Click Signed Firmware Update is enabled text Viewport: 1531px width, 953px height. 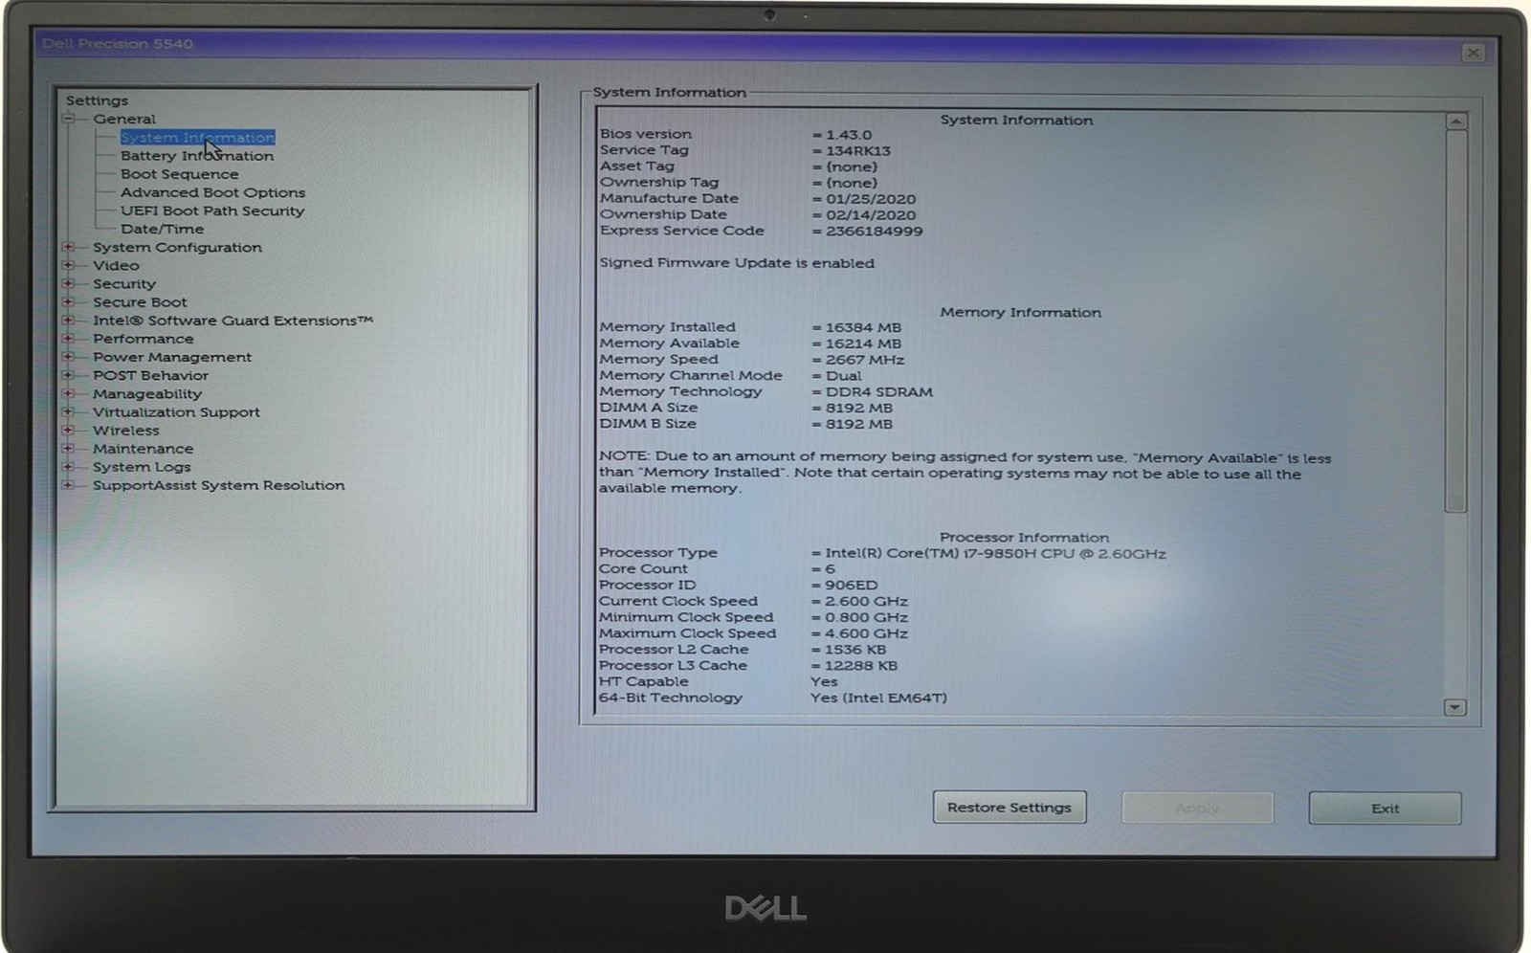[x=737, y=263]
